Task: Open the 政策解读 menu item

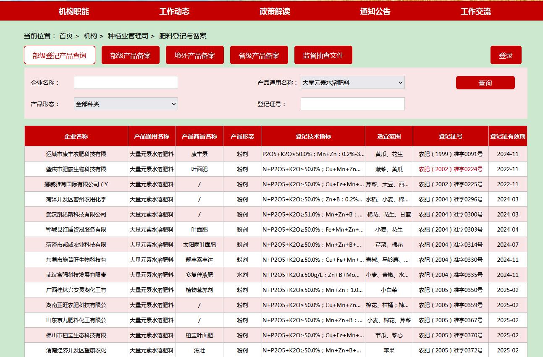Action: click(x=275, y=10)
